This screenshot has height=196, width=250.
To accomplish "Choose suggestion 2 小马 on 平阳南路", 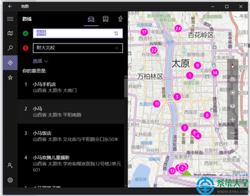I will click(x=71, y=111).
